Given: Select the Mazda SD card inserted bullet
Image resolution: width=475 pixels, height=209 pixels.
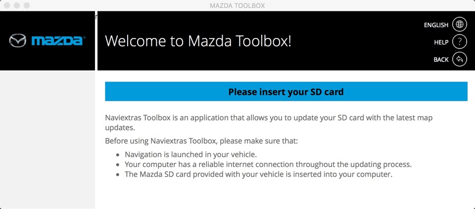Looking at the screenshot, I should pyautogui.click(x=258, y=174).
